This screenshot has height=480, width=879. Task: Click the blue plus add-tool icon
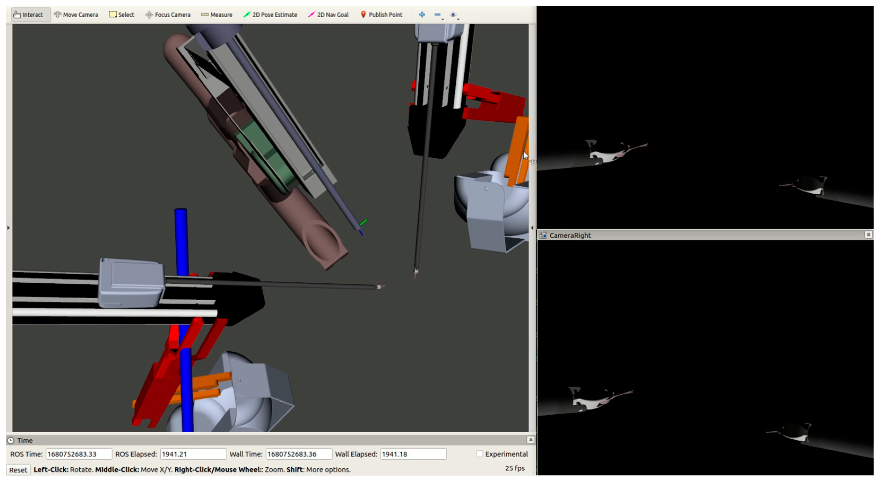point(422,15)
